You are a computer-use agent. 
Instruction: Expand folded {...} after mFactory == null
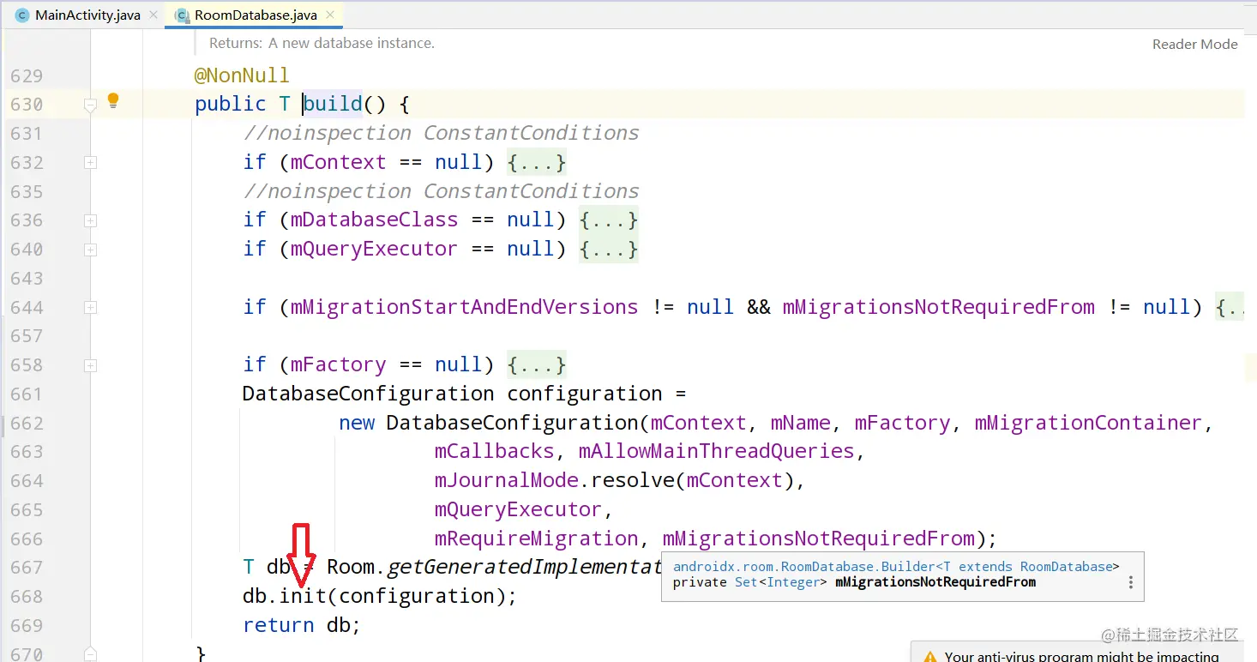pos(536,364)
